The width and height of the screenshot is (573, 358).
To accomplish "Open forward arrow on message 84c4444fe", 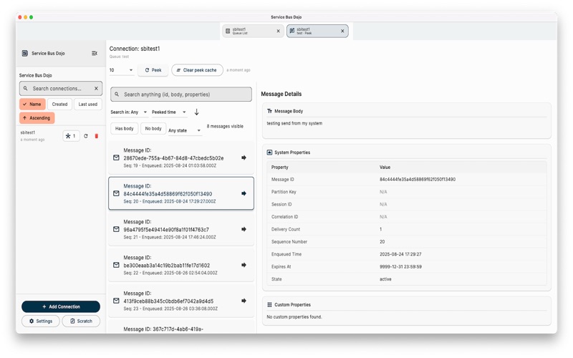I will pos(244,193).
